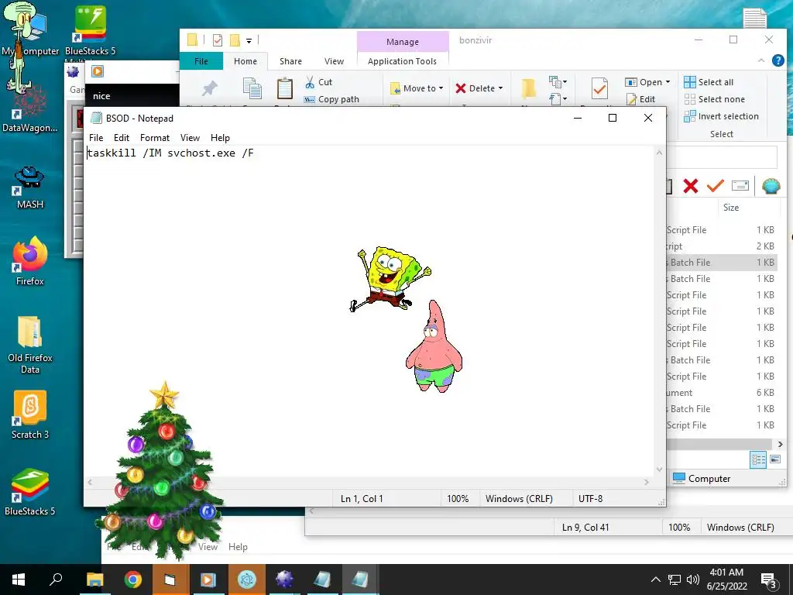Open Help menu of the background Notepad
Viewport: 793px width, 595px height.
(238, 547)
